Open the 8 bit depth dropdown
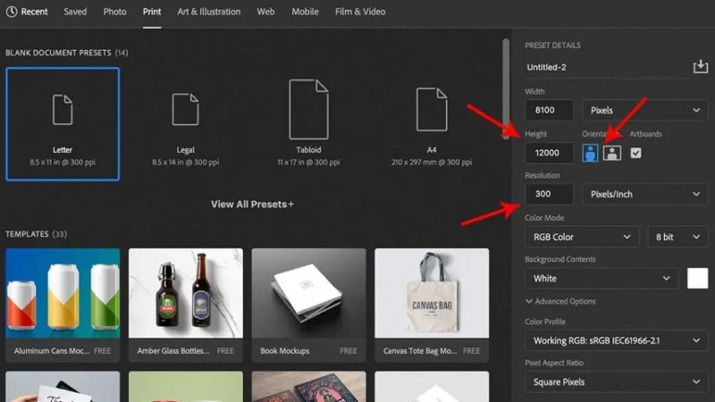Image resolution: width=715 pixels, height=402 pixels. point(677,237)
